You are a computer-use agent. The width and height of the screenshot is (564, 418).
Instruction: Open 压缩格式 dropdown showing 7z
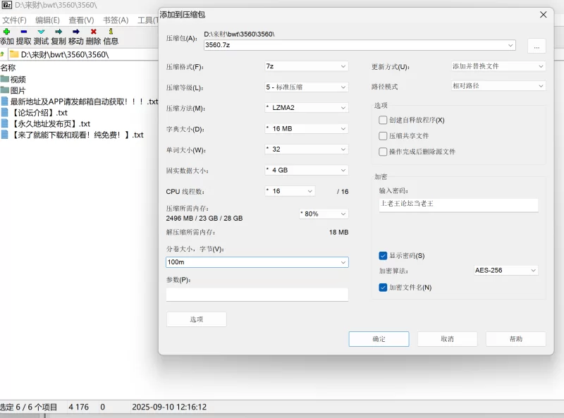[307, 66]
